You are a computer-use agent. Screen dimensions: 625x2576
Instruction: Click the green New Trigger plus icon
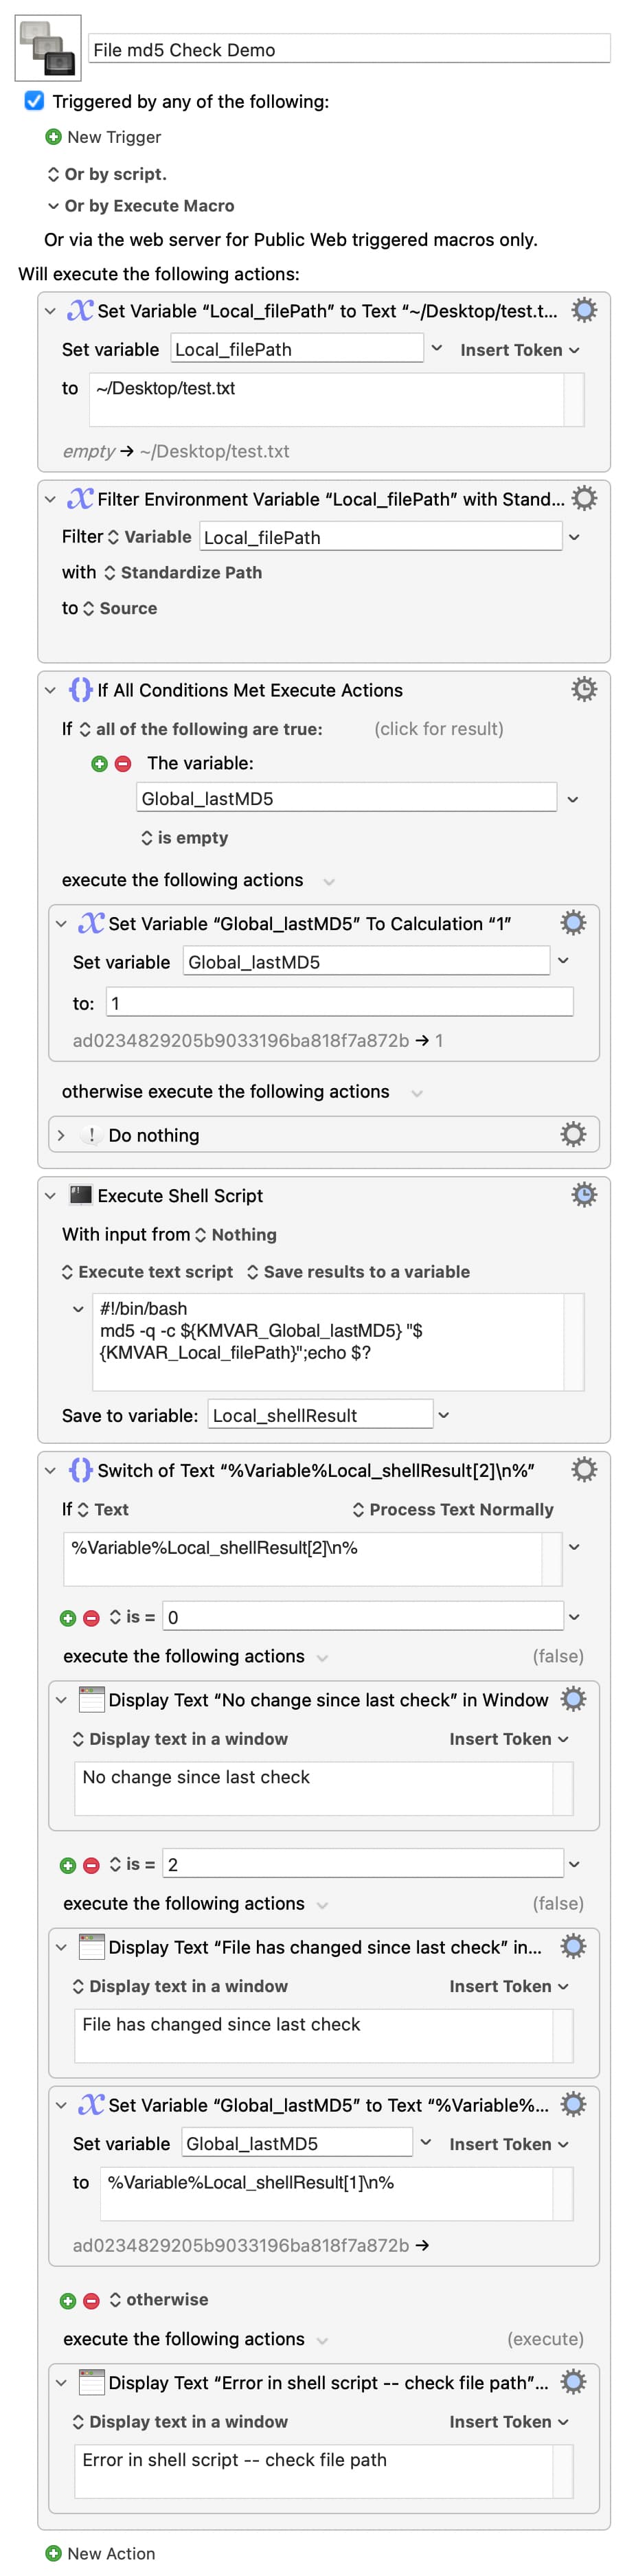coord(53,137)
